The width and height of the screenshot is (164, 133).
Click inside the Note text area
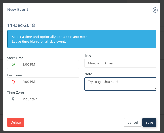pos(121,84)
